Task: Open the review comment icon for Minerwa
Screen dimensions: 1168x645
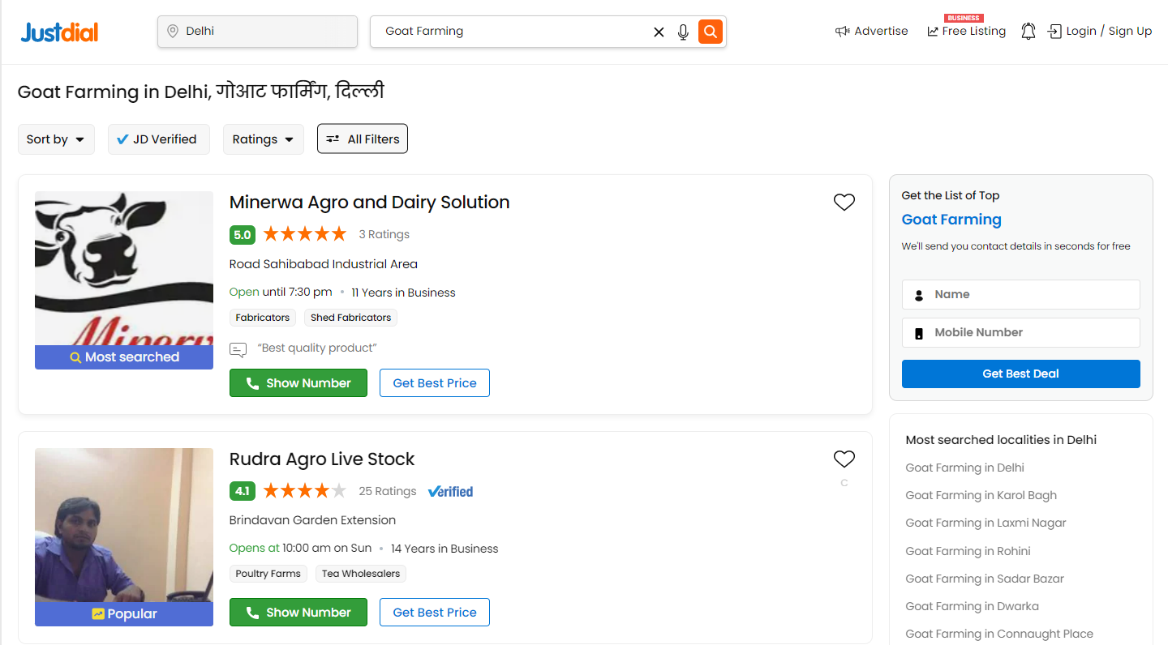Action: [238, 349]
